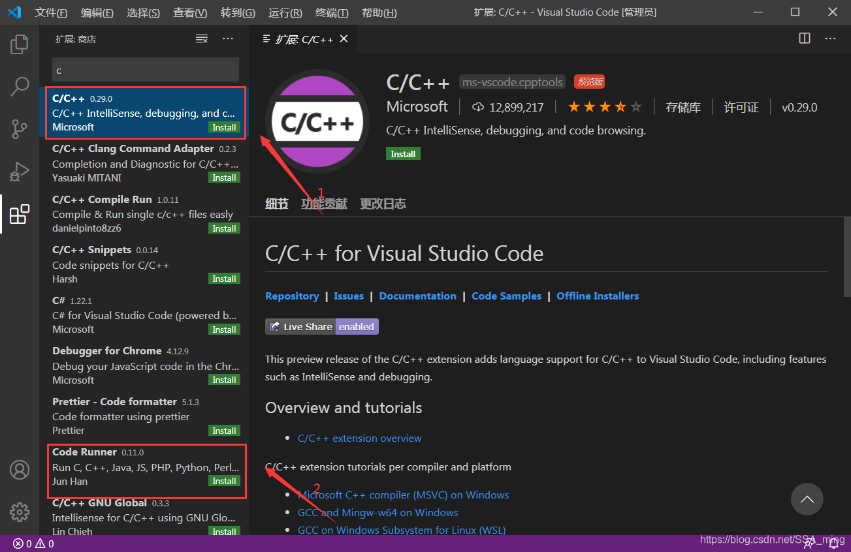Open the 选择(S) menu

pos(143,12)
